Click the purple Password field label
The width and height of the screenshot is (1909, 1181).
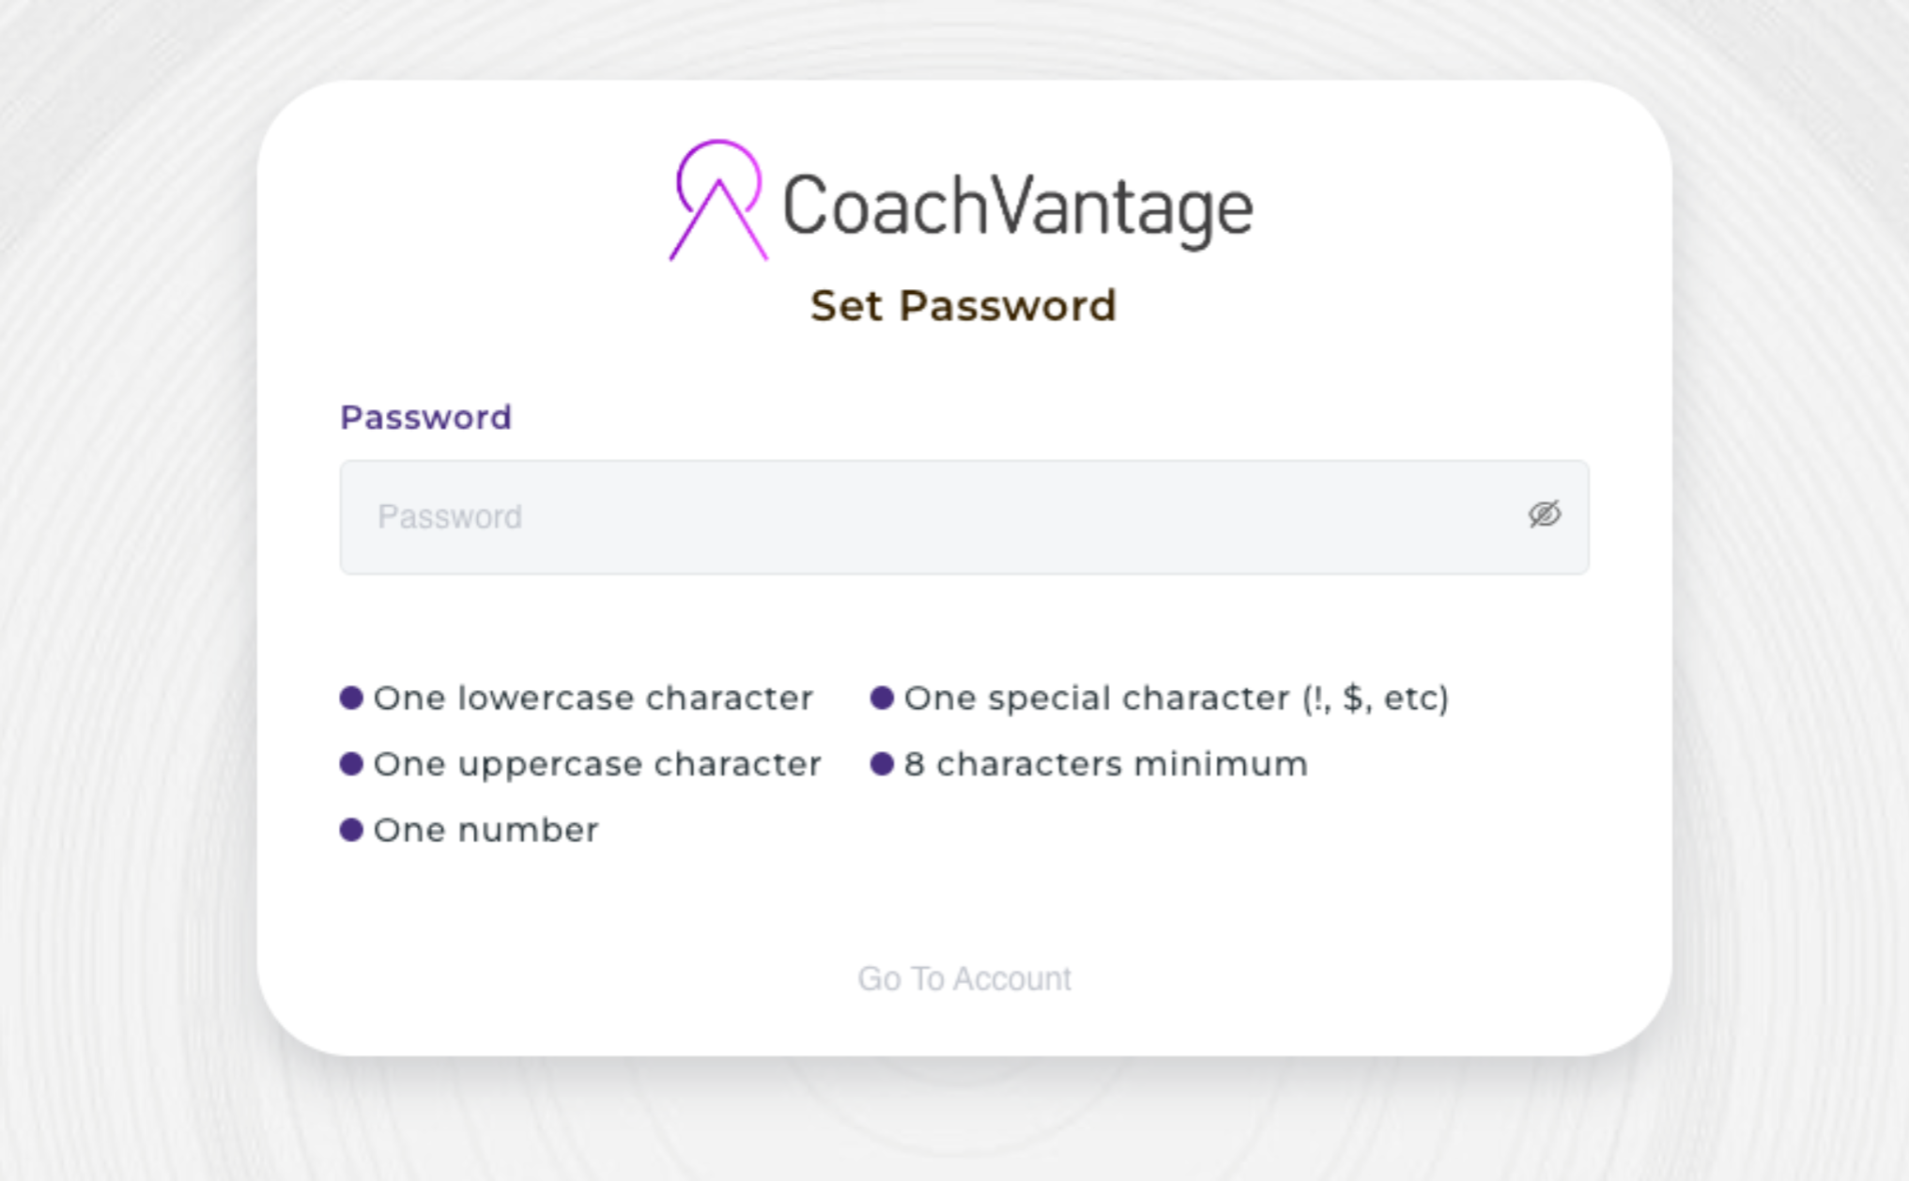tap(426, 418)
